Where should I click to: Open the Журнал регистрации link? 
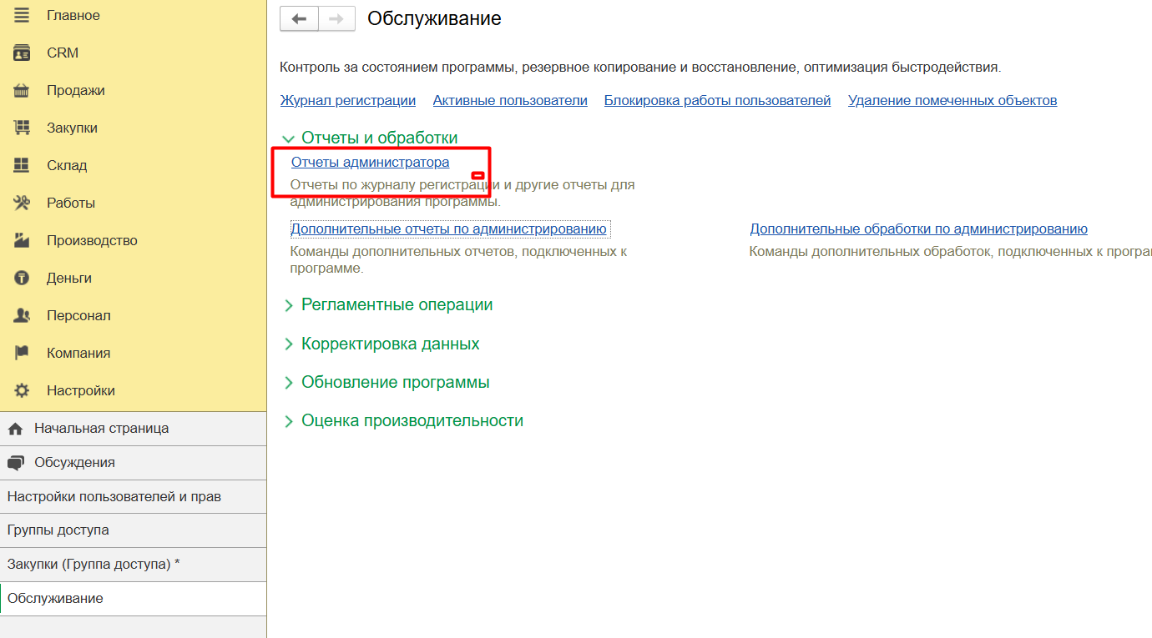click(347, 101)
